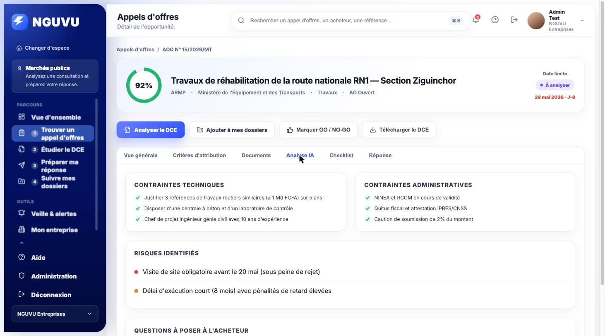Click the logout arrow icon in header

click(514, 19)
